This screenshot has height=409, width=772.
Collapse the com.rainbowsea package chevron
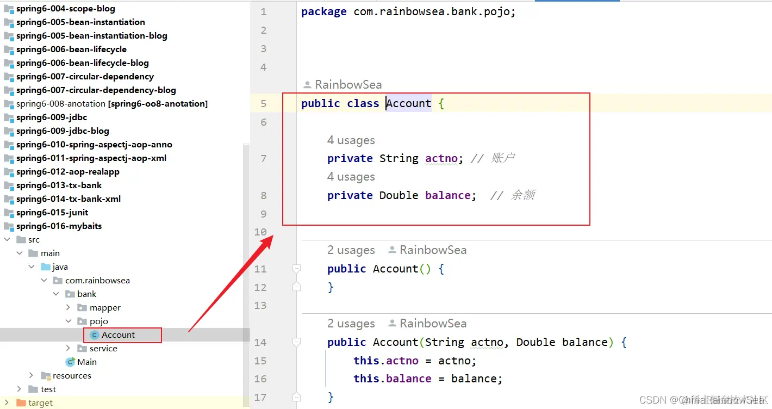(x=44, y=281)
